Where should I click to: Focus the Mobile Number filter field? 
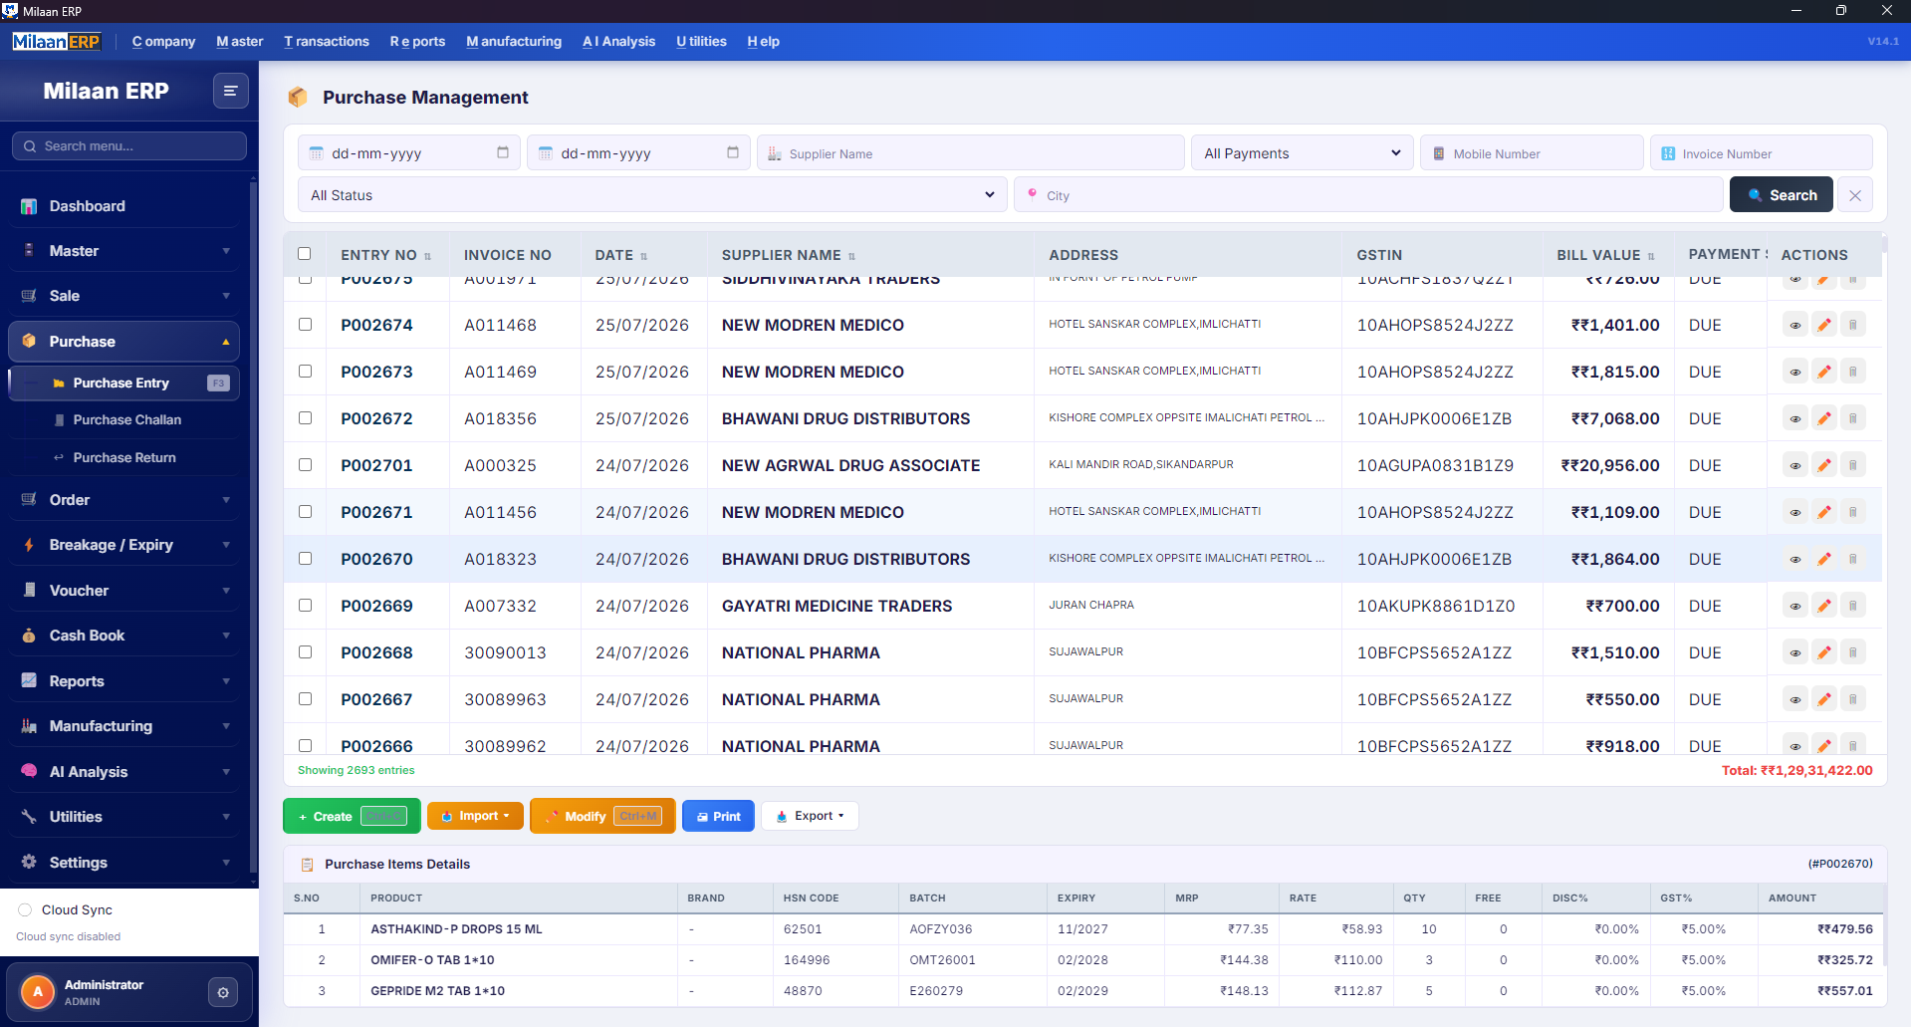tap(1532, 153)
